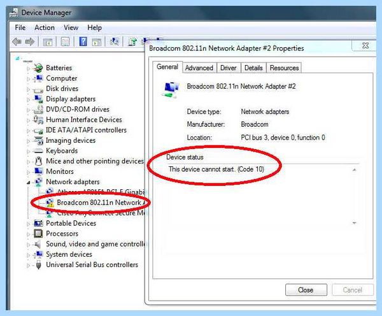Click the Device status scrollbar down arrow
Viewport: 382px width, 316px height.
click(x=355, y=223)
